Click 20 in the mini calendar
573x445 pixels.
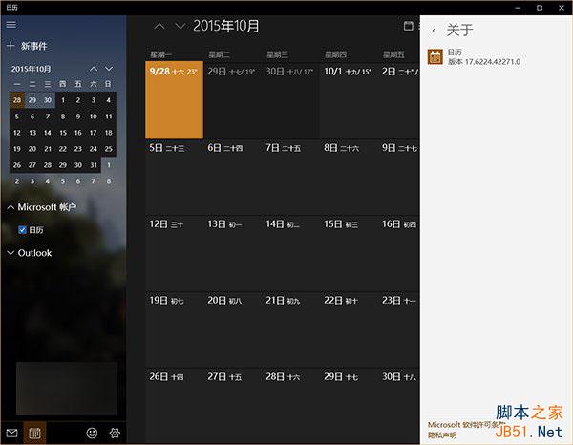[x=32, y=149]
